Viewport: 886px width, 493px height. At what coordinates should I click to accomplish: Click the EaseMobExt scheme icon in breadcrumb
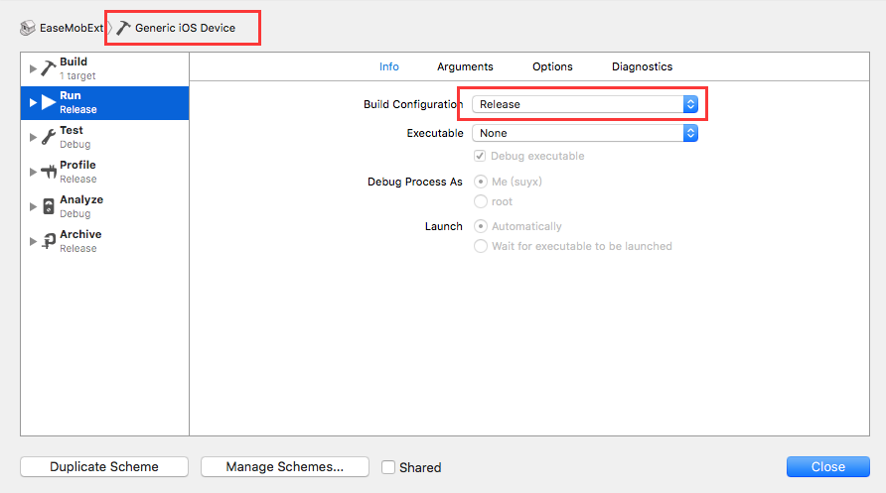tap(27, 28)
